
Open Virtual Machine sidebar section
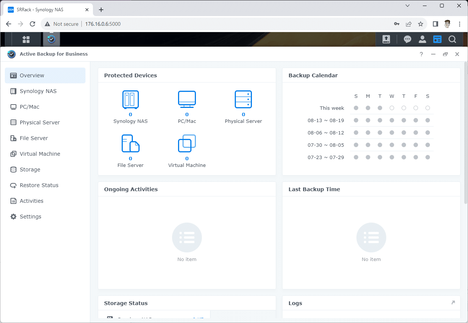coord(45,154)
